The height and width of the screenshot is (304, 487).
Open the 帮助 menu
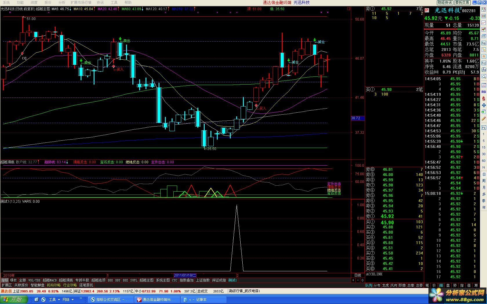(x=128, y=2)
